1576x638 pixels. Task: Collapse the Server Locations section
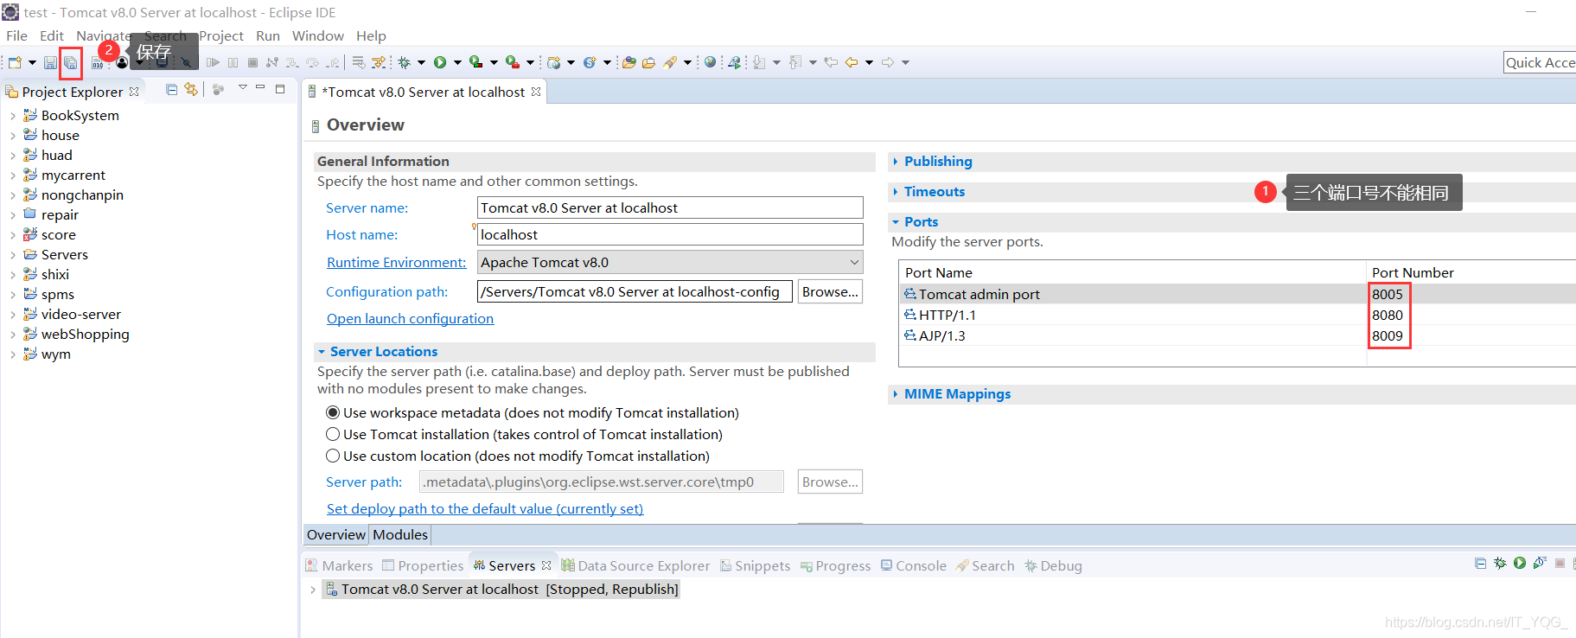(322, 352)
